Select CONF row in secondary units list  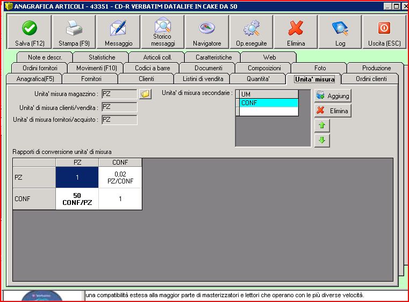pyautogui.click(x=269, y=103)
